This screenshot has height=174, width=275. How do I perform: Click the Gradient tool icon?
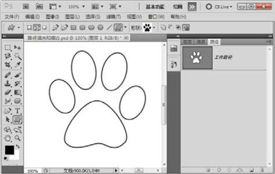click(x=17, y=92)
